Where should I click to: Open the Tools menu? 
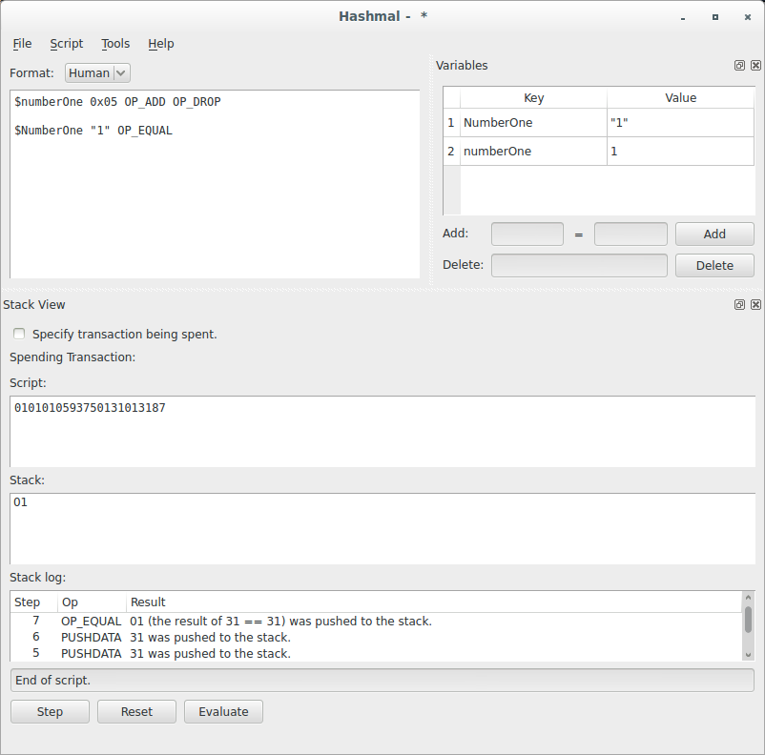[114, 44]
